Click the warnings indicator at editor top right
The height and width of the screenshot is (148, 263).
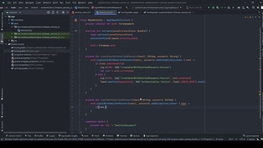click(249, 17)
